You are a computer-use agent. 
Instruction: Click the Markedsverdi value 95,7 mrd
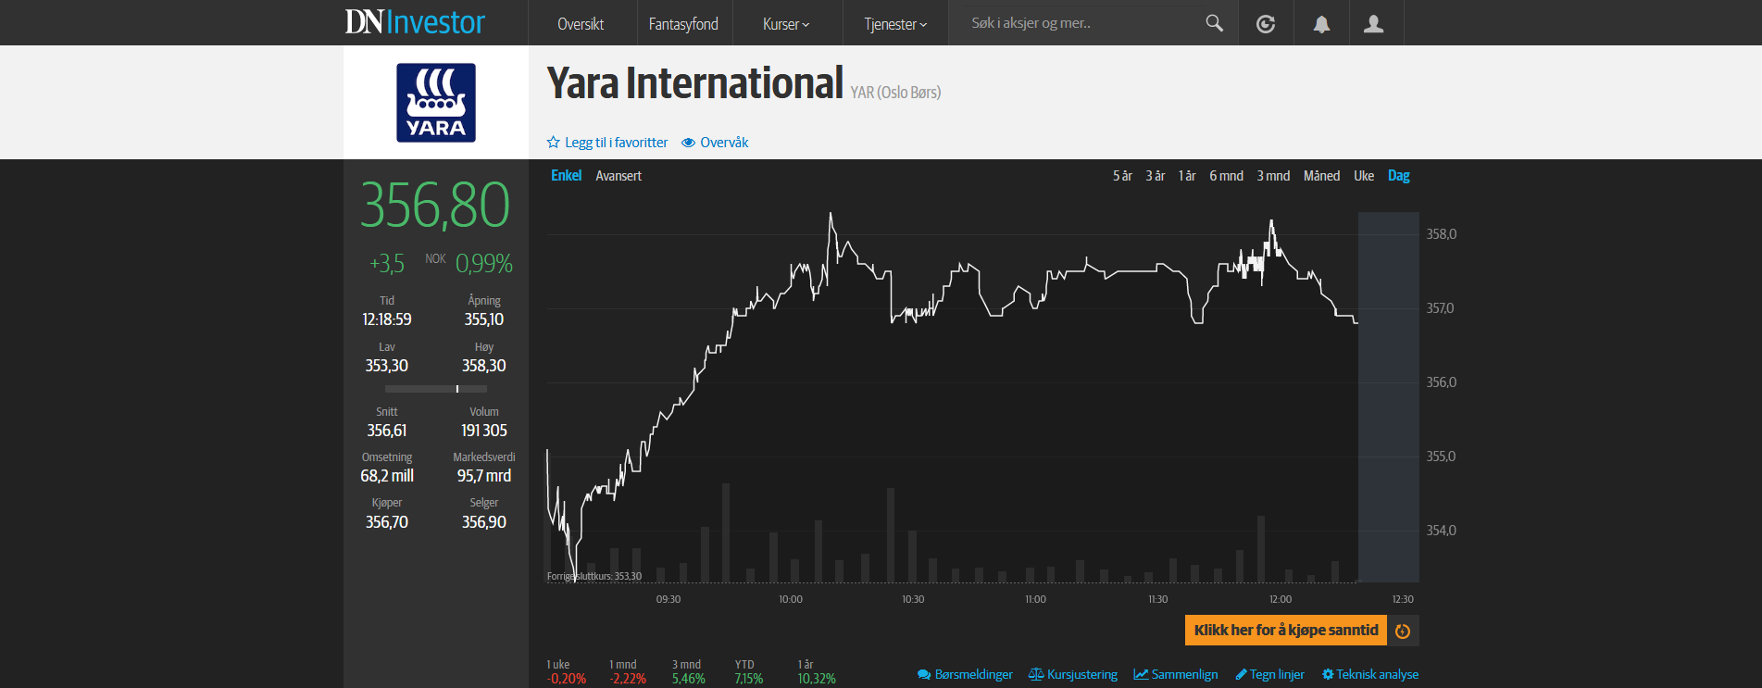pyautogui.click(x=484, y=476)
